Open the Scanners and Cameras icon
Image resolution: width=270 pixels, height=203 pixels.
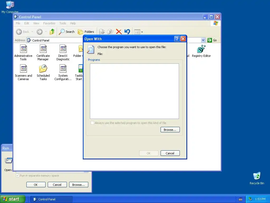23,72
